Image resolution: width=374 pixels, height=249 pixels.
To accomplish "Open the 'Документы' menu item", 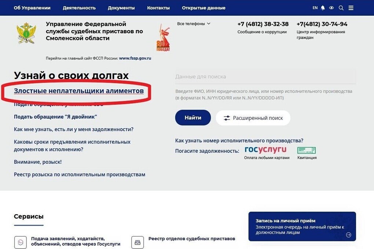I will [x=121, y=8].
